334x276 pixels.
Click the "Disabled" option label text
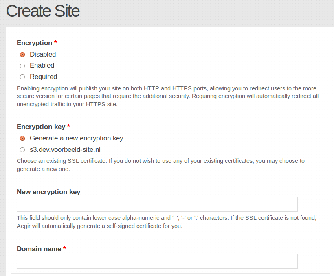43,54
